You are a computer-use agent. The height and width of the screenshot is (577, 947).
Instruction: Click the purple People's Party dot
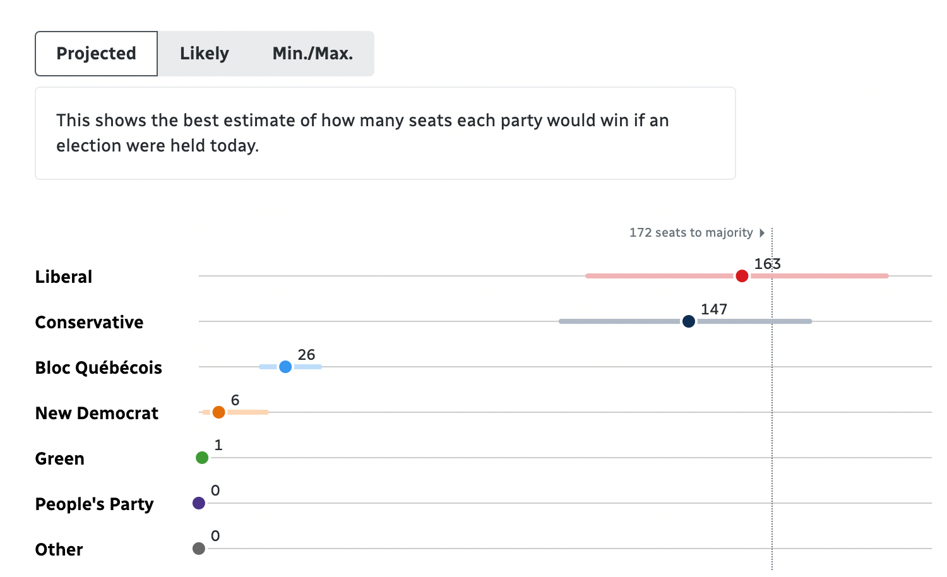pyautogui.click(x=199, y=503)
